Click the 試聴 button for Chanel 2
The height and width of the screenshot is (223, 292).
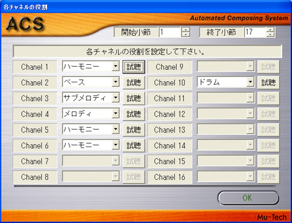click(134, 83)
